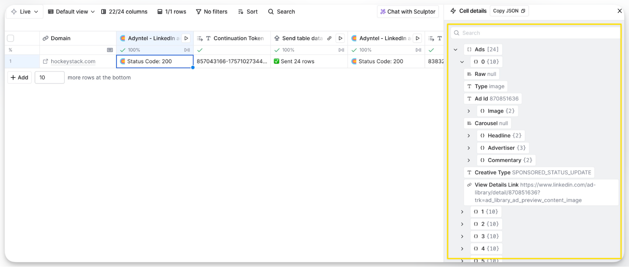Click the Ads [24] label
Screen dimensions: 629x267
[x=483, y=49]
